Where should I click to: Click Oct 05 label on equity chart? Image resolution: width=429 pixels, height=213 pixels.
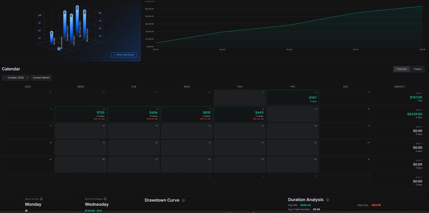[222, 50]
